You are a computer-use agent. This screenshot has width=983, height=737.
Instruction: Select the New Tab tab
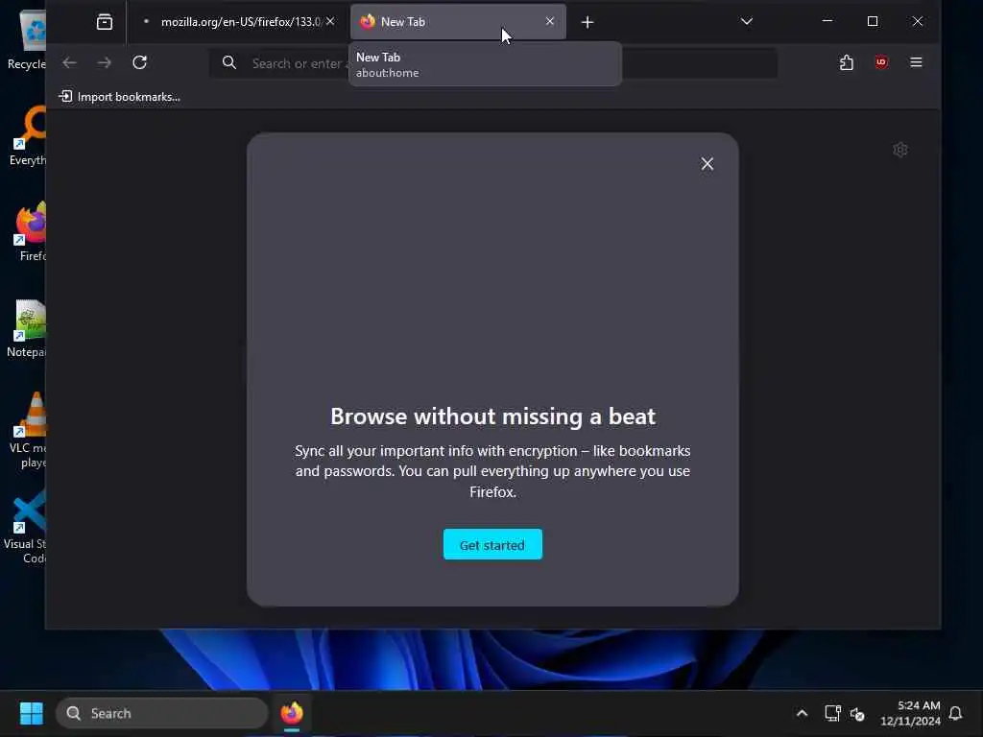[458, 22]
